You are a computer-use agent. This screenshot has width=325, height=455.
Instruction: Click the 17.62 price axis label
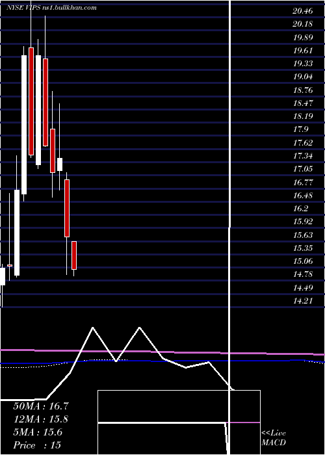[x=303, y=143]
